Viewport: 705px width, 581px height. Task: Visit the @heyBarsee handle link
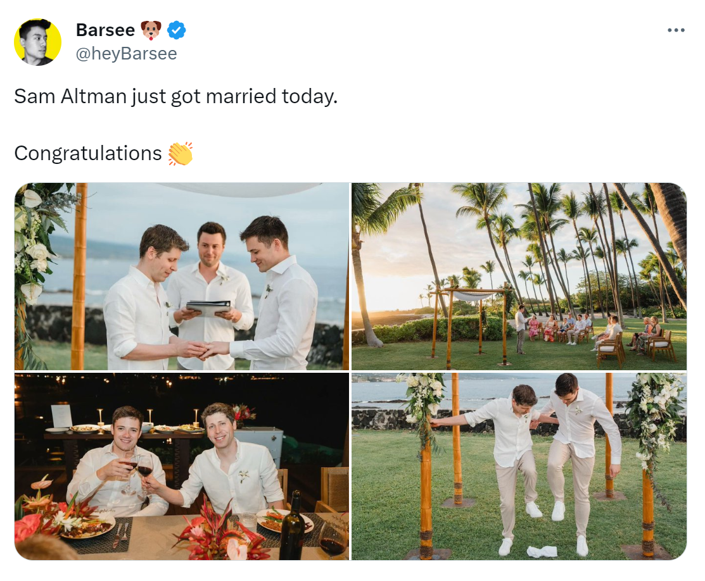(126, 53)
